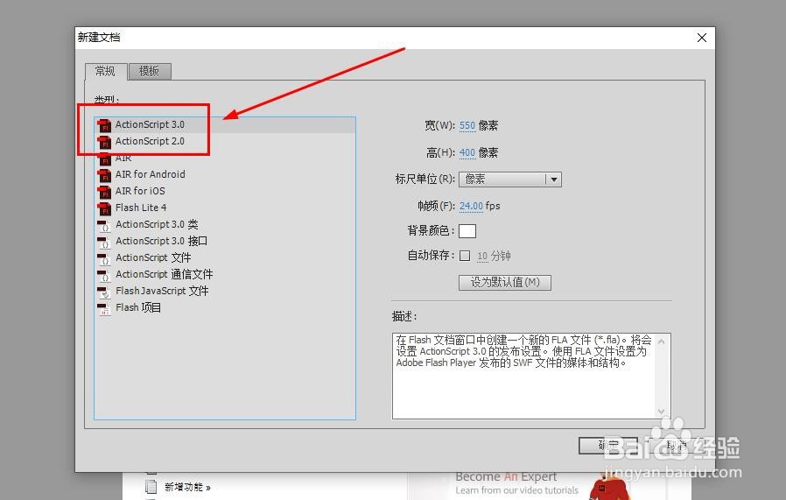Click the 取消 button

[x=676, y=446]
